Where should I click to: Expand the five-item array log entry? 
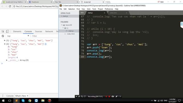tap(5, 41)
